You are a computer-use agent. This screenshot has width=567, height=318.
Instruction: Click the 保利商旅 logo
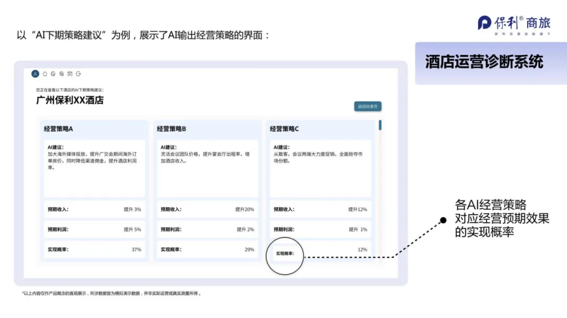click(x=513, y=24)
